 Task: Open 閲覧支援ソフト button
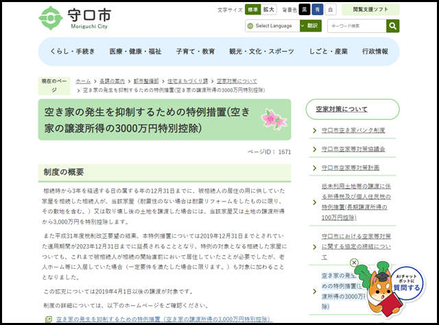370,10
